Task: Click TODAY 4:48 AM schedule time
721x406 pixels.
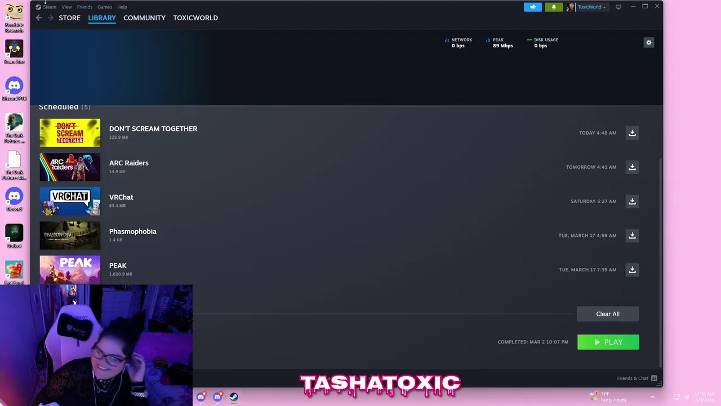Action: (x=598, y=133)
